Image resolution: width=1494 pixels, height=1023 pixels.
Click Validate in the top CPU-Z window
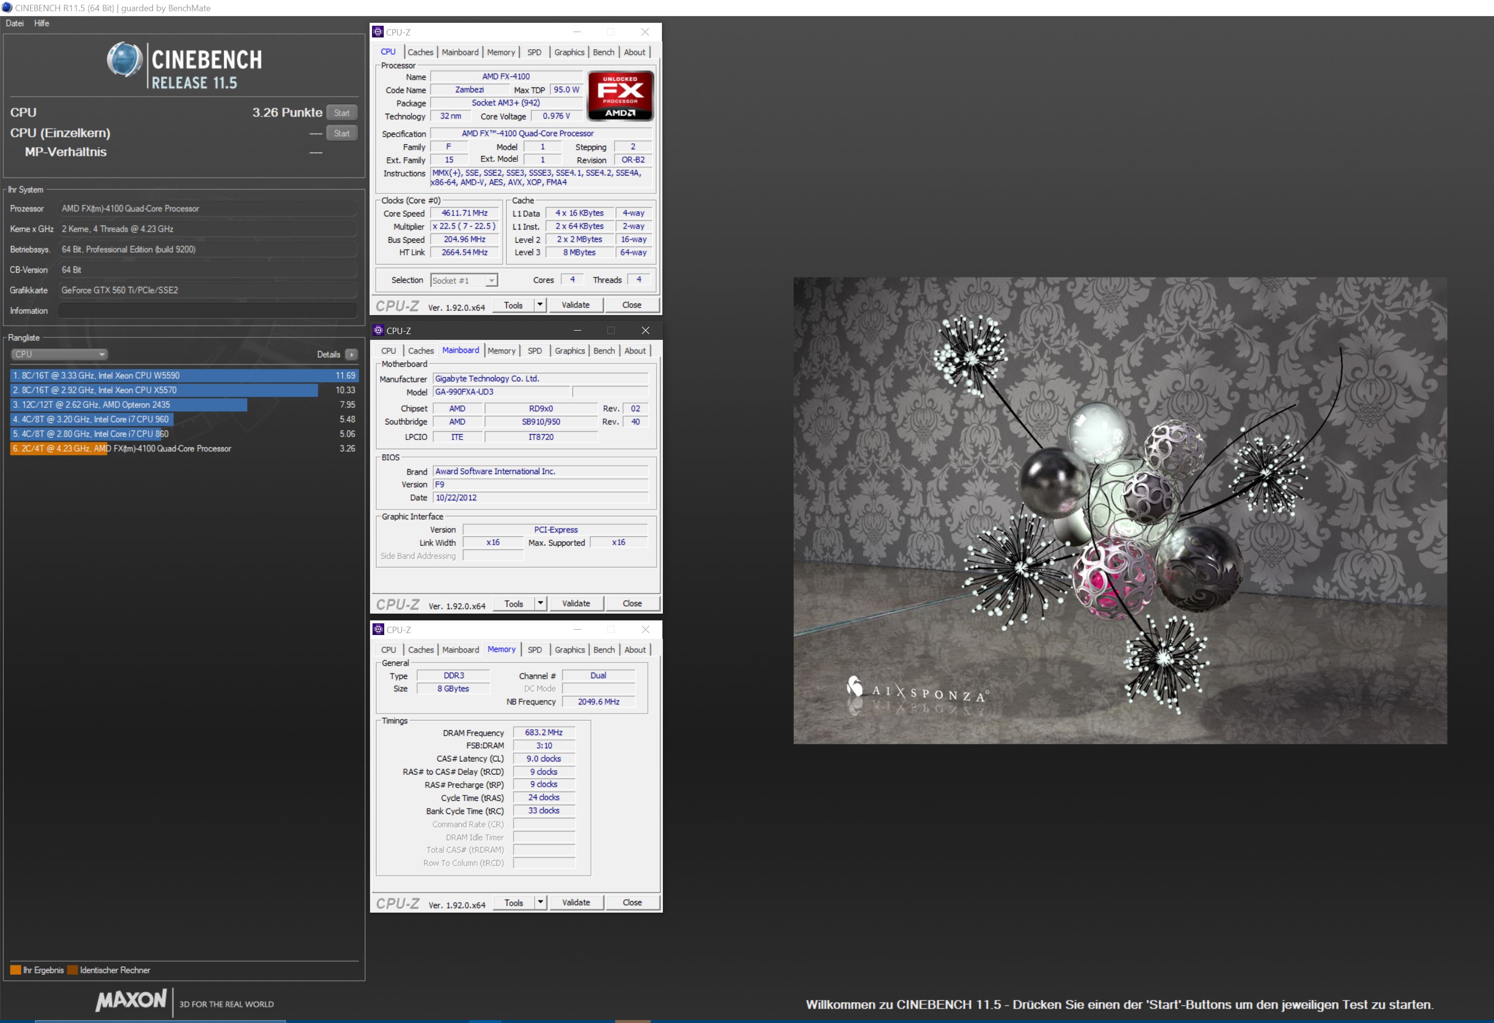(x=575, y=304)
